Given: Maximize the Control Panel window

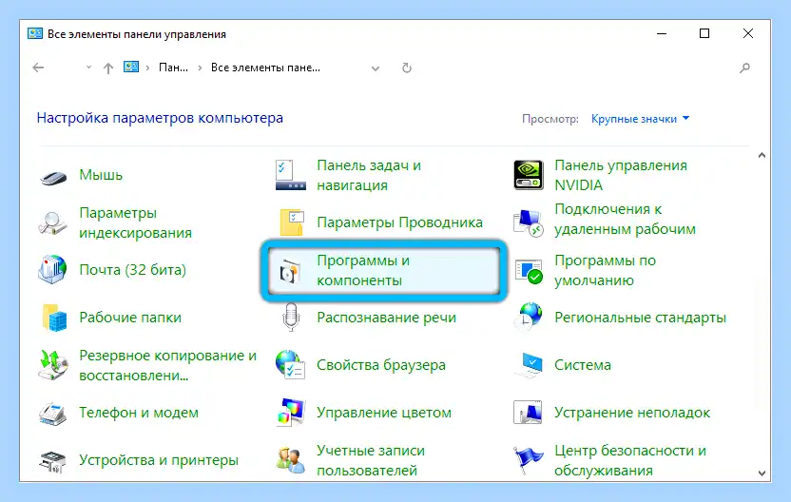Looking at the screenshot, I should pos(704,33).
